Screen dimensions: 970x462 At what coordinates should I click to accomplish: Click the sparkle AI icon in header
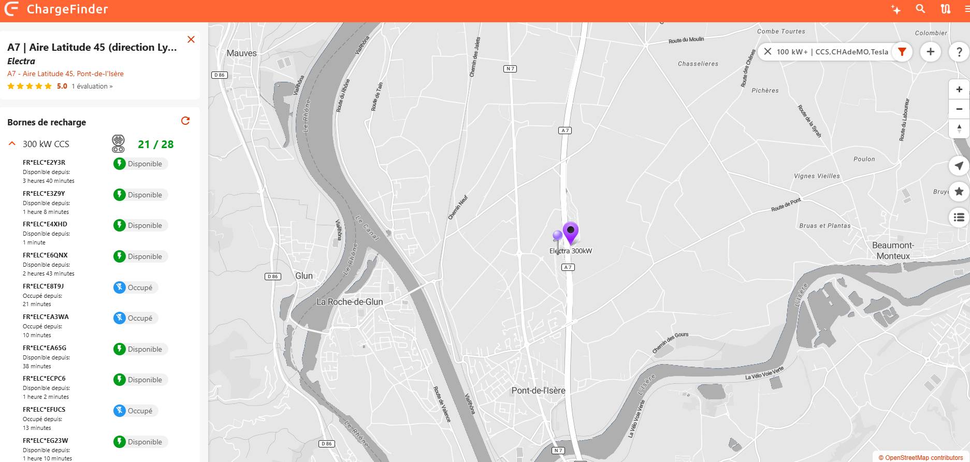point(895,9)
